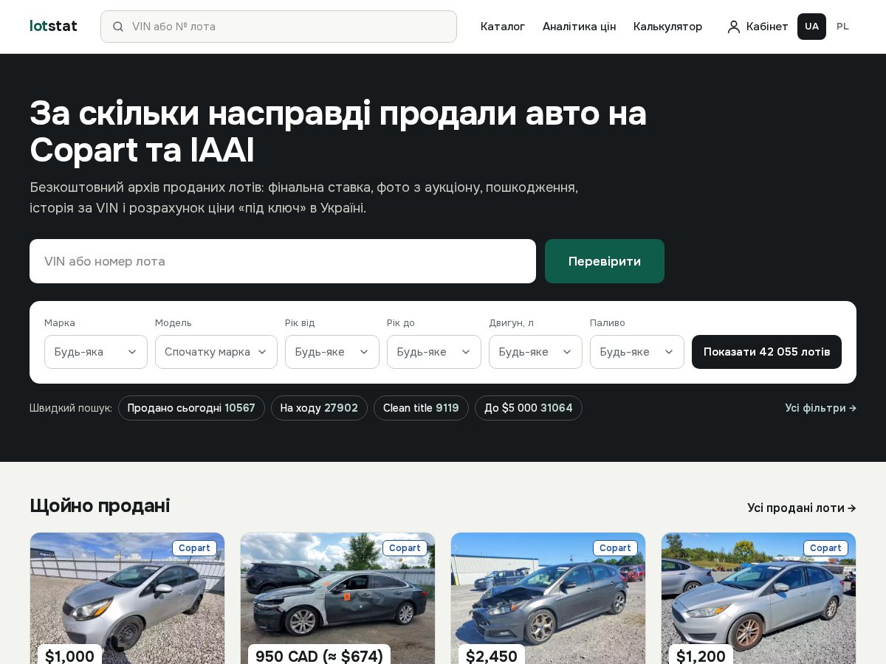This screenshot has height=664, width=886.
Task: Click Copart badge on $2,450 lot
Action: [615, 548]
